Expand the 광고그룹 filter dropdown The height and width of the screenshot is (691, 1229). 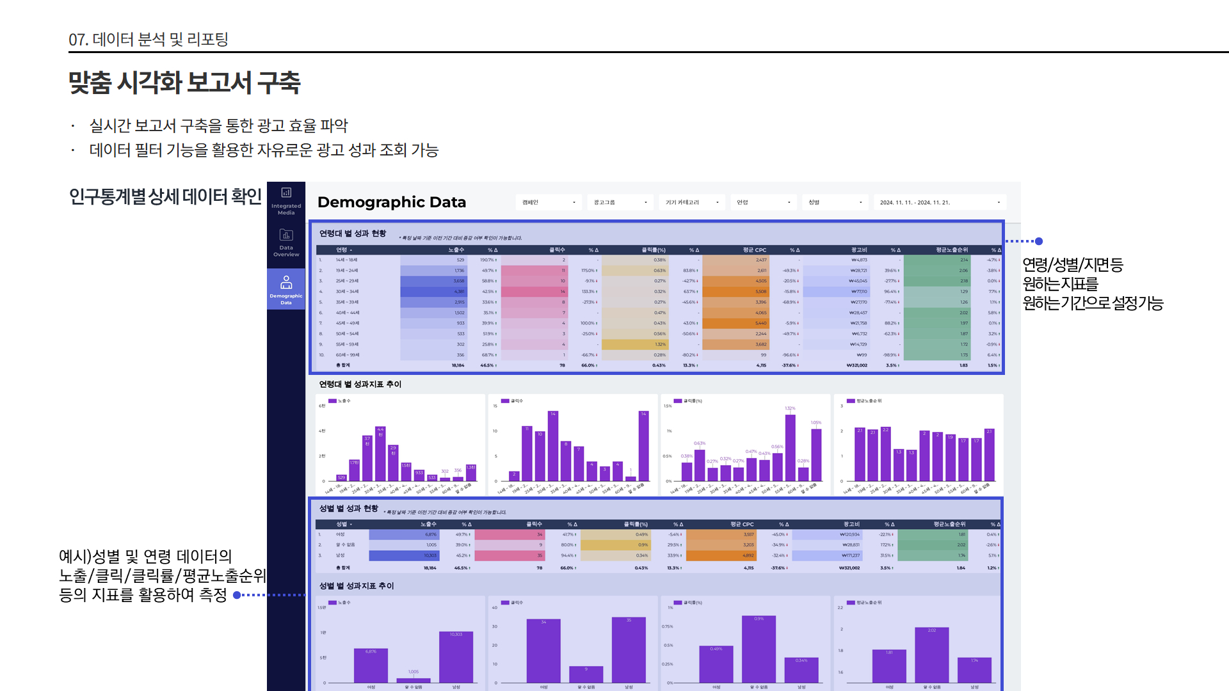coord(620,202)
